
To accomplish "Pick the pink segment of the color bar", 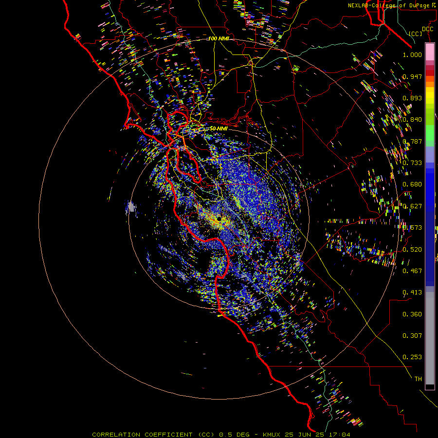I will pyautogui.click(x=430, y=52).
